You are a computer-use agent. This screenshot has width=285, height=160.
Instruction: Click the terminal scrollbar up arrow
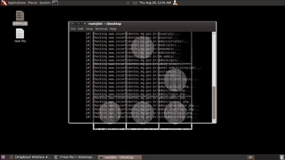pyautogui.click(x=214, y=34)
